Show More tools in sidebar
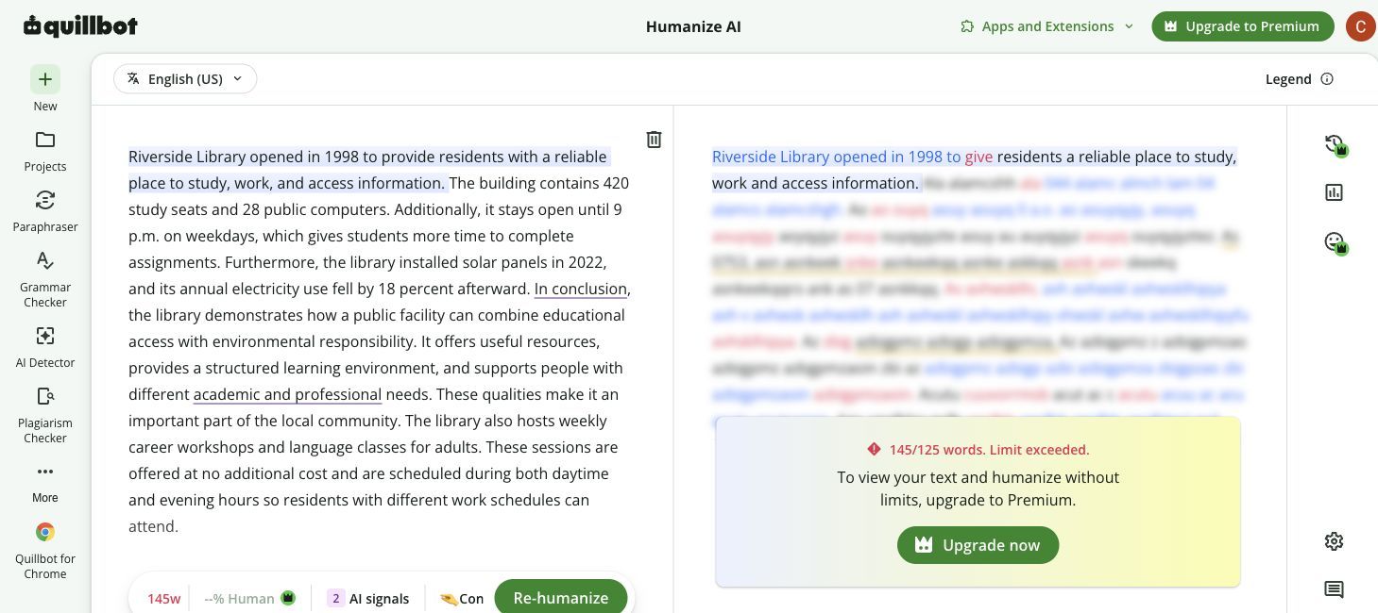1378x613 pixels. 44,483
